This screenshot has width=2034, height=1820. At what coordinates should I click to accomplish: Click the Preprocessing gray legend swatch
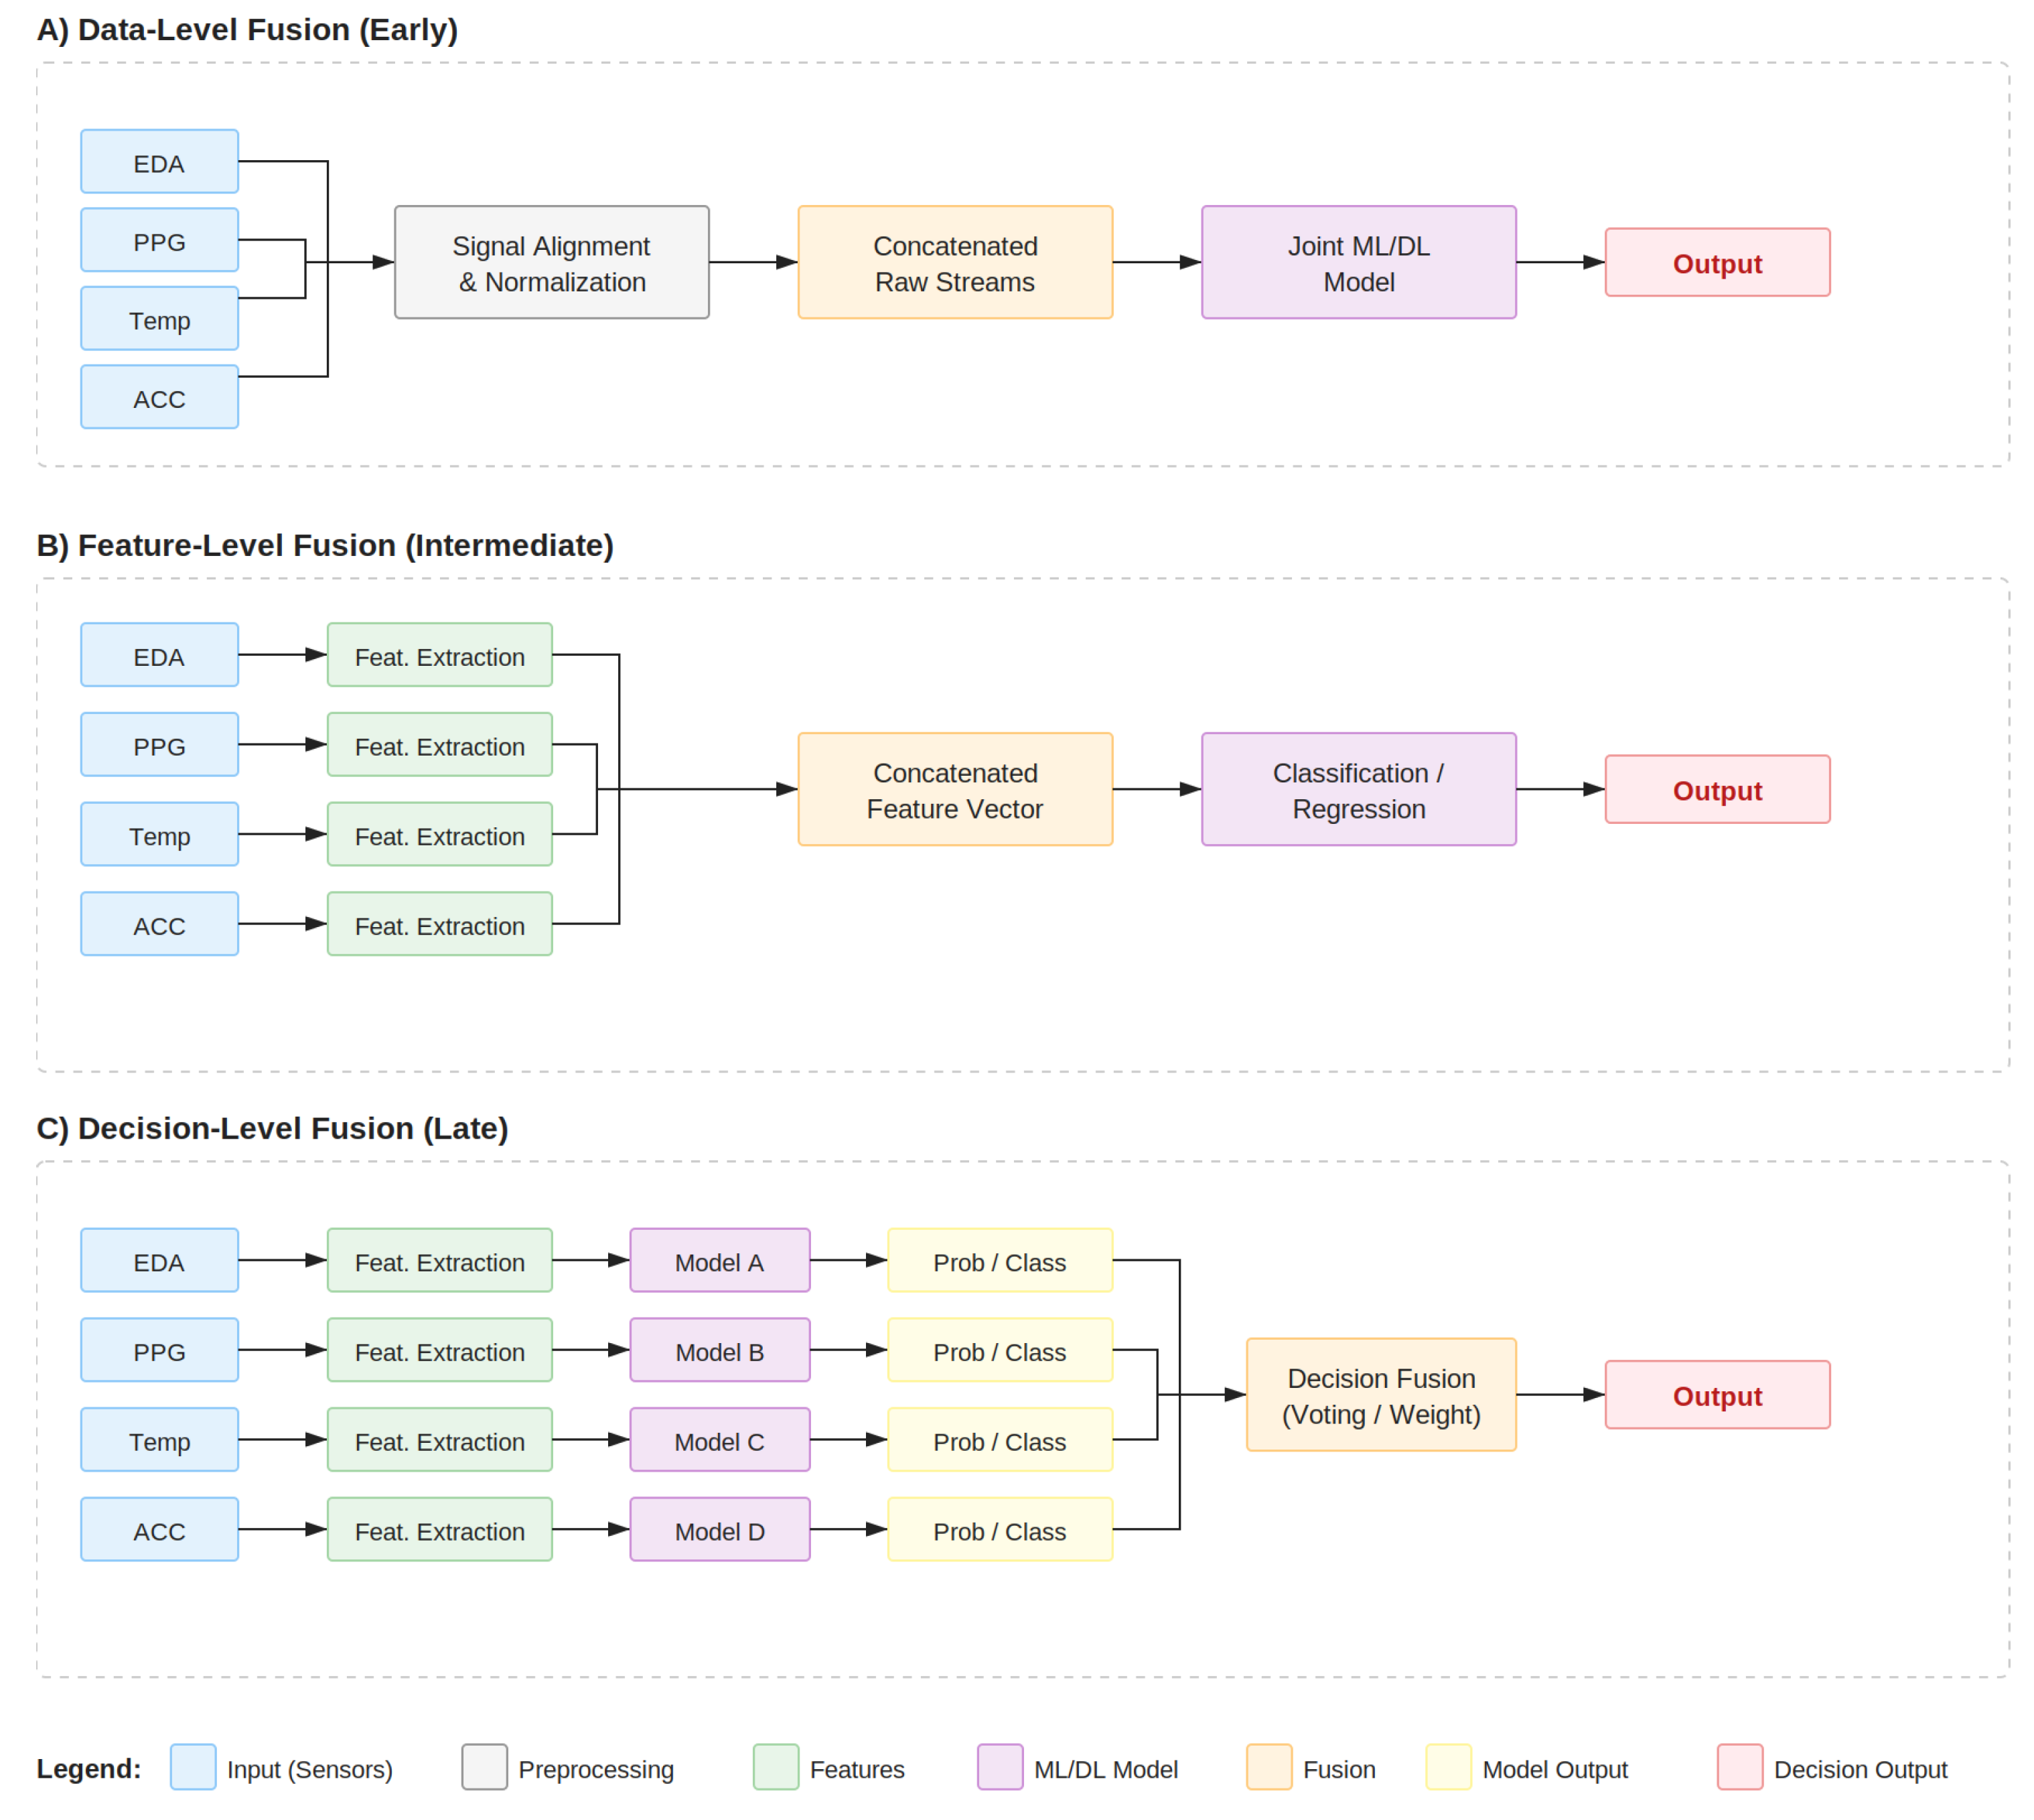pos(484,1767)
